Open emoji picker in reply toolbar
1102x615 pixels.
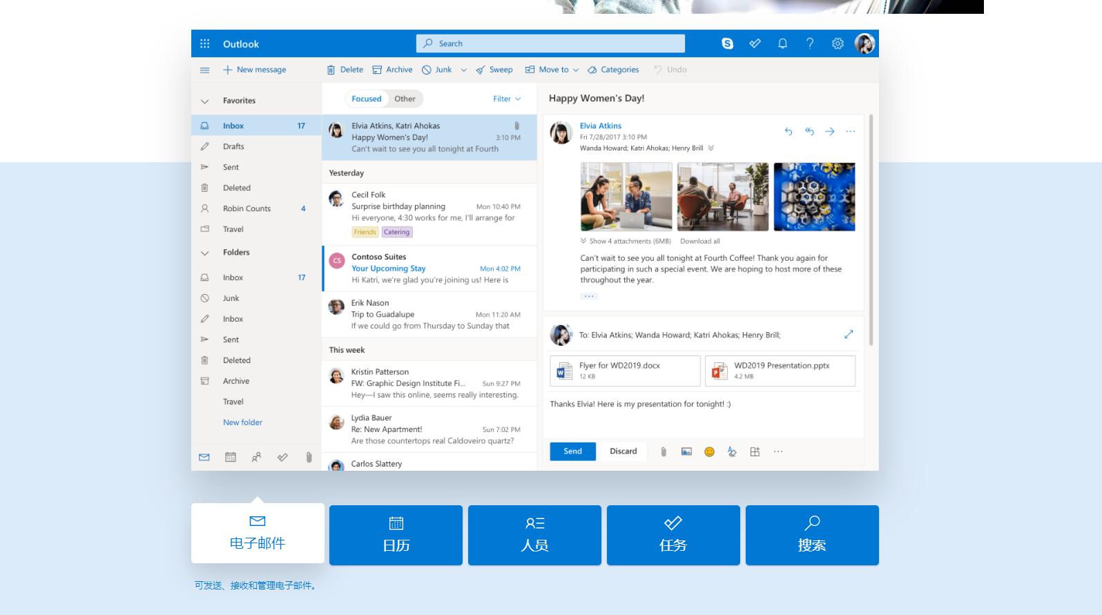click(x=709, y=451)
